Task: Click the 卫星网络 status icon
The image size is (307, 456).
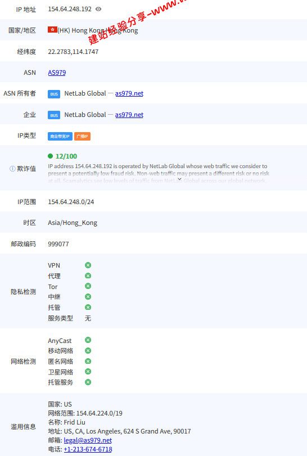Action: click(x=88, y=372)
